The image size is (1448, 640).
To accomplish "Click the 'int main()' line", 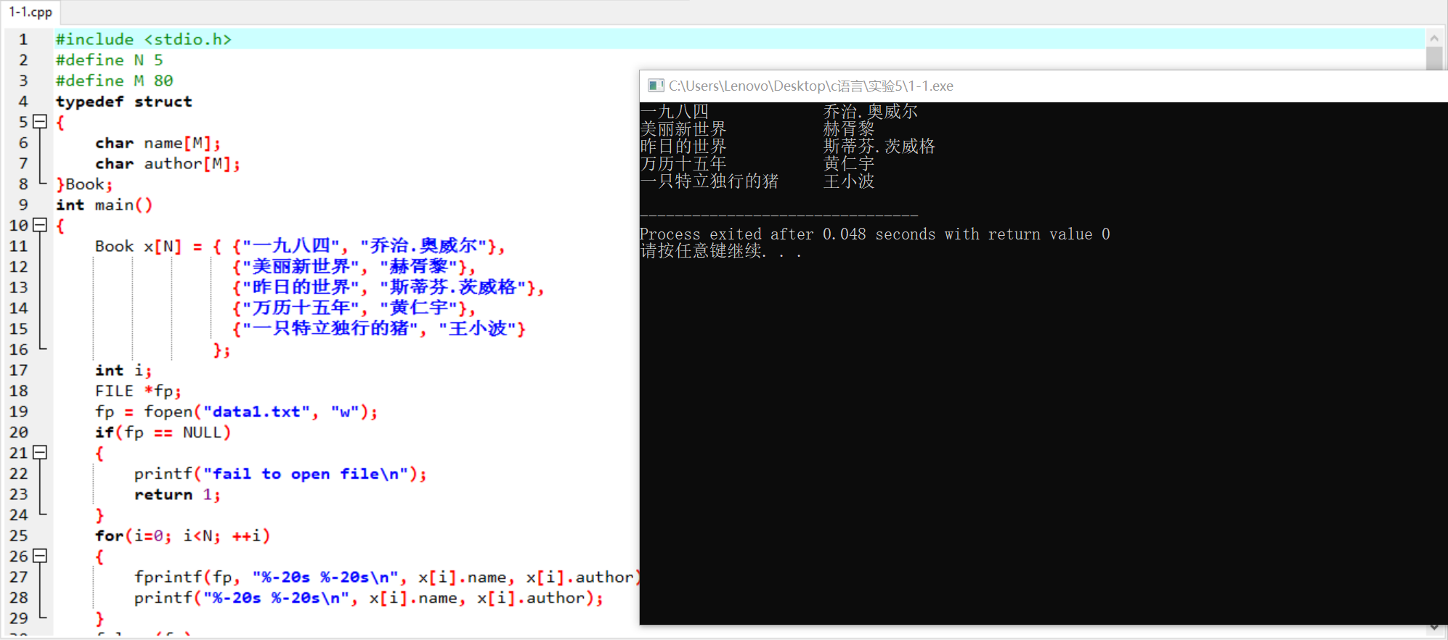I will click(105, 205).
